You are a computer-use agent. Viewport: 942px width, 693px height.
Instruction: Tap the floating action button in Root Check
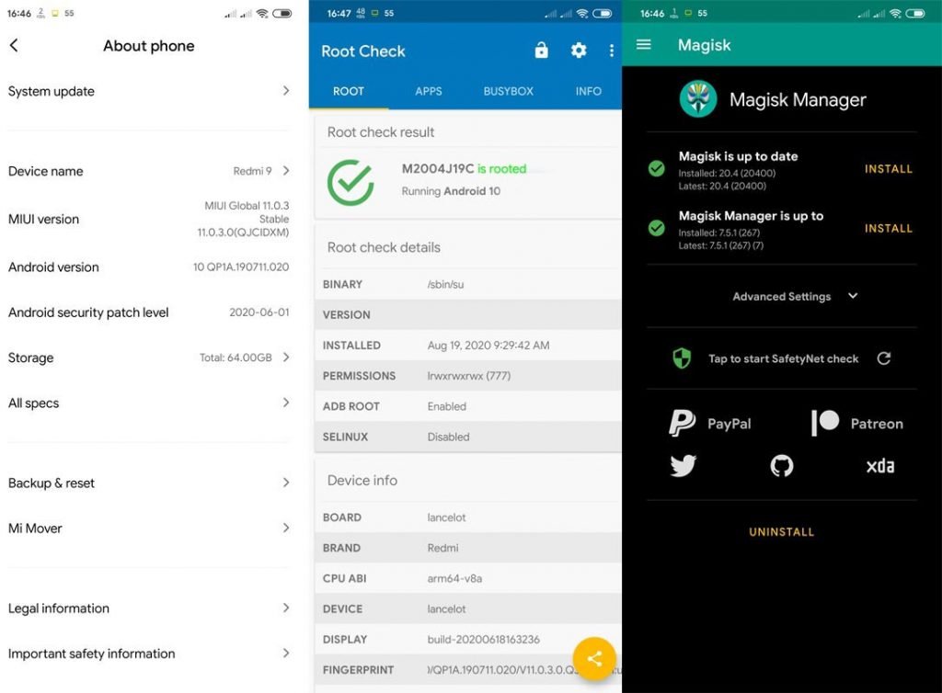point(593,659)
